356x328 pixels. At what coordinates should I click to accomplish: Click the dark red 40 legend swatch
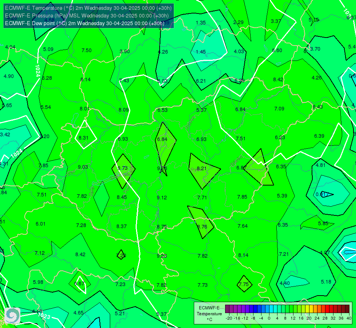pos(347,309)
